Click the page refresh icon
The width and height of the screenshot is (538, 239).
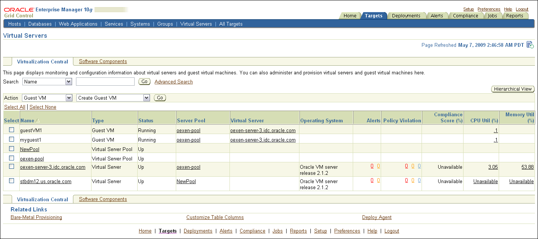point(530,45)
